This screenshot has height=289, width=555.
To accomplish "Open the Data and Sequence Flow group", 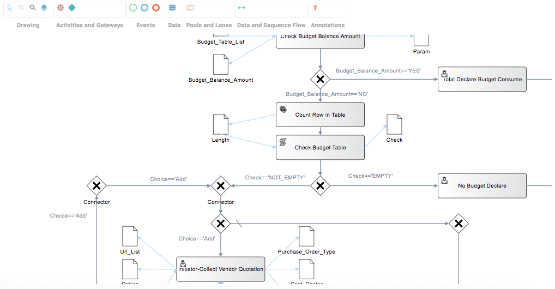I will (271, 25).
